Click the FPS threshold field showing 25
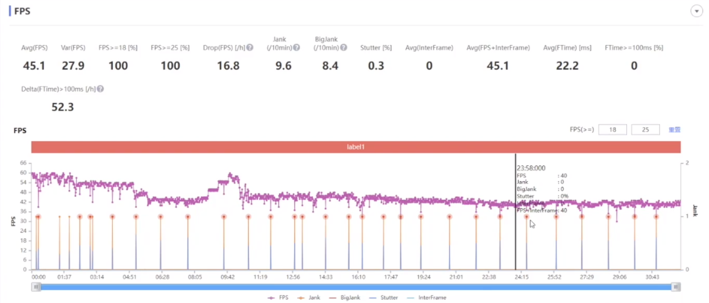 (645, 130)
